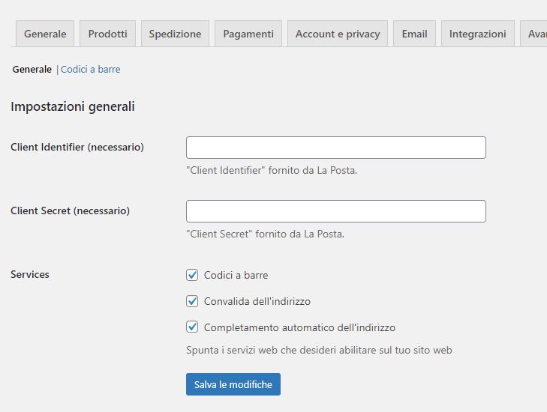Toggle the Convalida dell'indirizzo checkbox
This screenshot has width=547, height=412.
coord(192,301)
